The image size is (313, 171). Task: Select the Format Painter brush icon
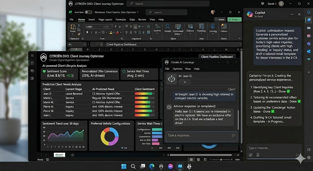pos(79,34)
